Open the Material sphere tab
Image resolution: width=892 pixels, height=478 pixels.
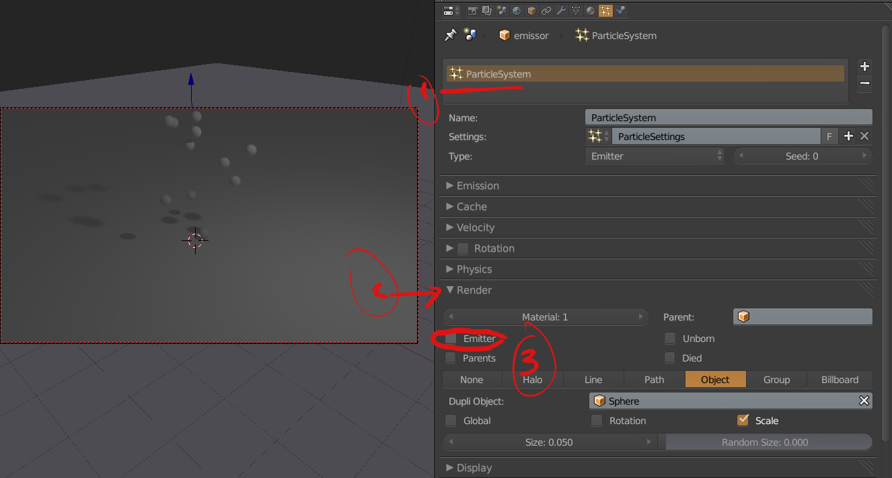click(x=591, y=11)
